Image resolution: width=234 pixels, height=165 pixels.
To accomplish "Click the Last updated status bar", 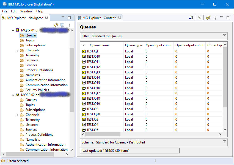I will pyautogui.click(x=129, y=150).
